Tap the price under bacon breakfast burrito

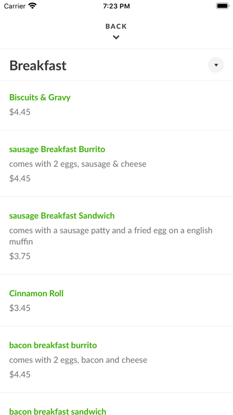click(20, 374)
